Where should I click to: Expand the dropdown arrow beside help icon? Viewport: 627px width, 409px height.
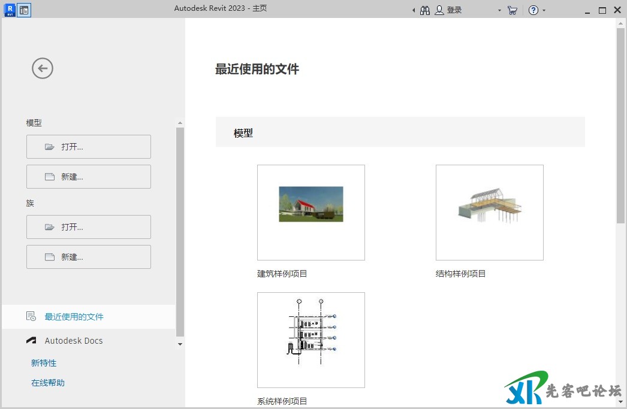pyautogui.click(x=544, y=10)
